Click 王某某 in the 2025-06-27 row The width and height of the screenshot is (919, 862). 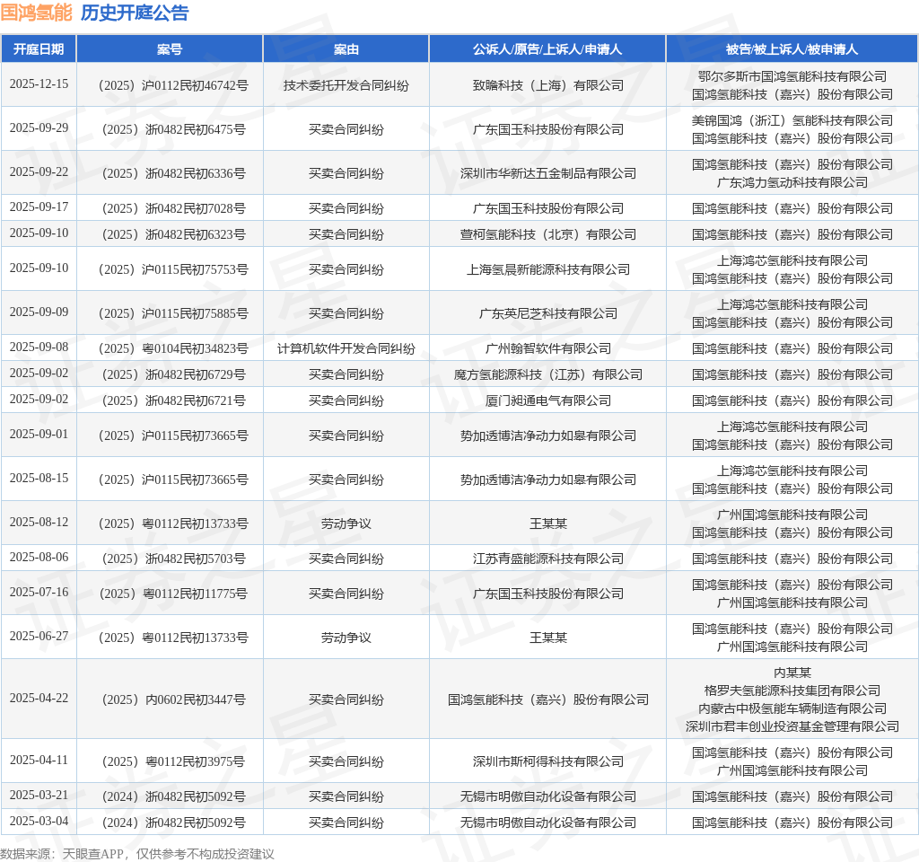548,638
